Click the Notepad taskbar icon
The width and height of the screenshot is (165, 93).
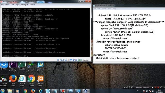[x=56, y=91]
